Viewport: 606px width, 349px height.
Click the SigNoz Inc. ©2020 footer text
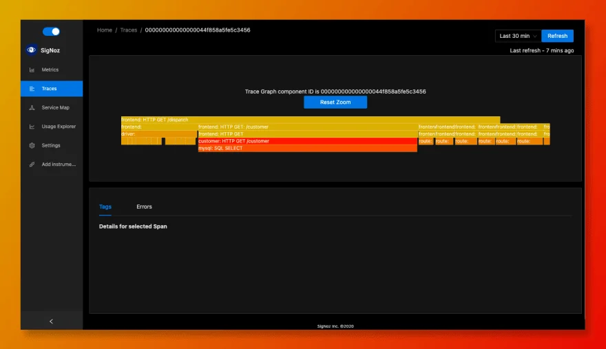point(335,326)
